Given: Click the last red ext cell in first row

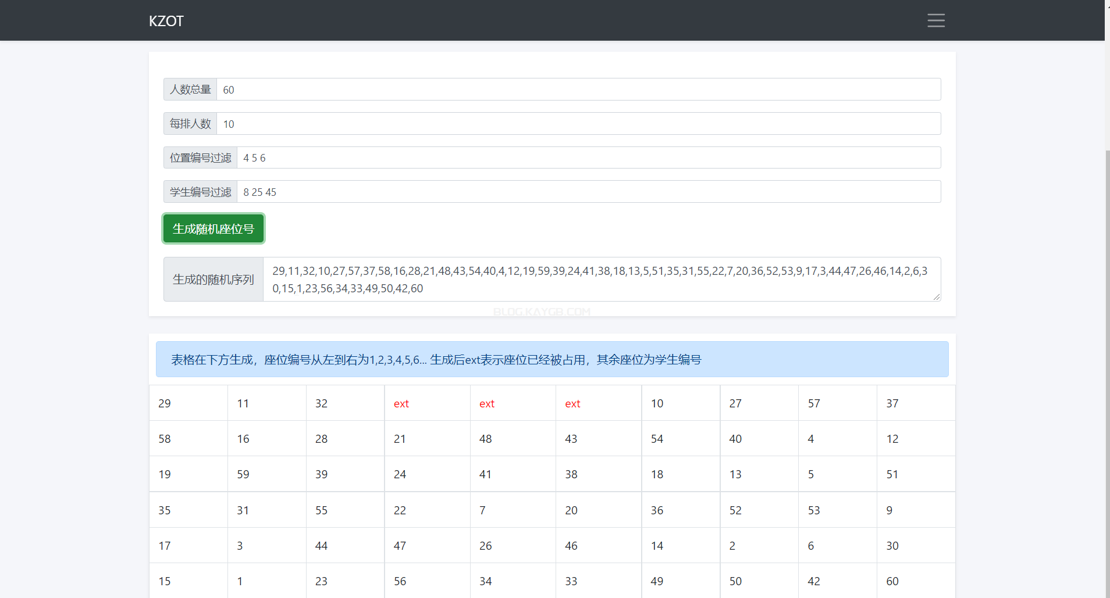Looking at the screenshot, I should [x=572, y=403].
